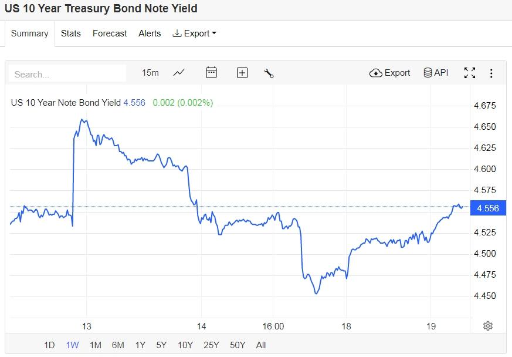Screen dimensions: 512x357
Task: Open the 15m interval selector
Action: [150, 73]
